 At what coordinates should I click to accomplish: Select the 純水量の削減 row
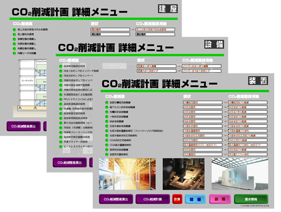point(117,122)
